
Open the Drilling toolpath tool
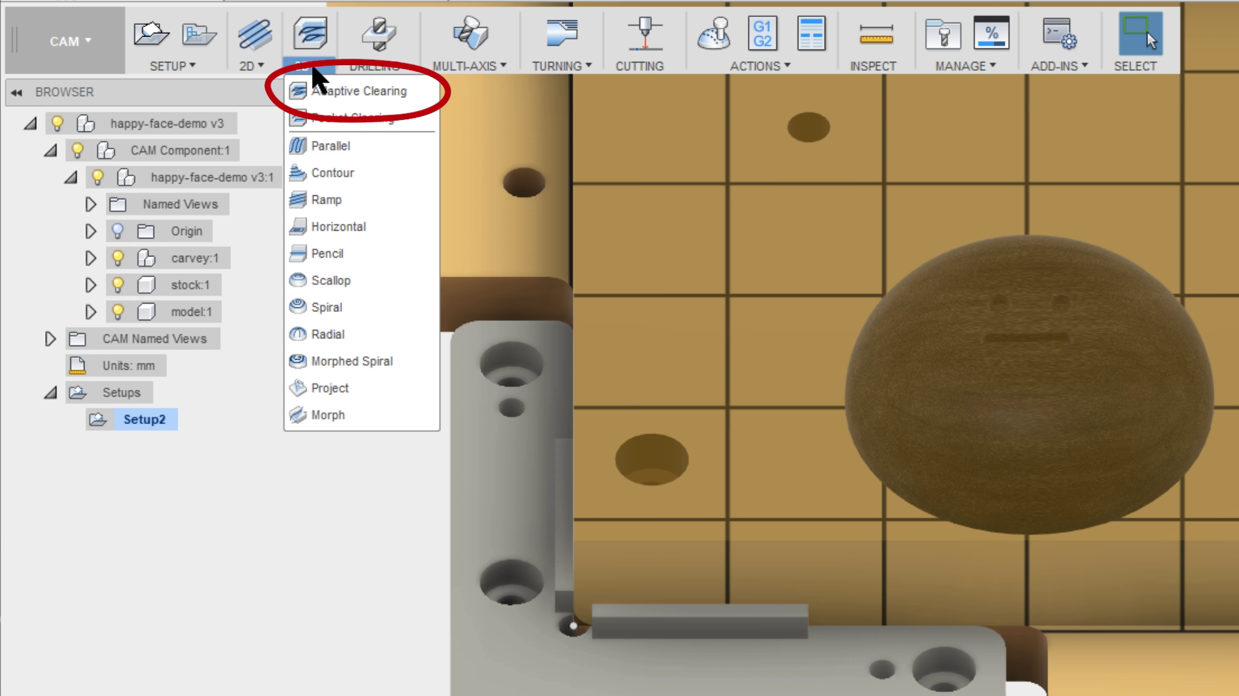(x=378, y=34)
